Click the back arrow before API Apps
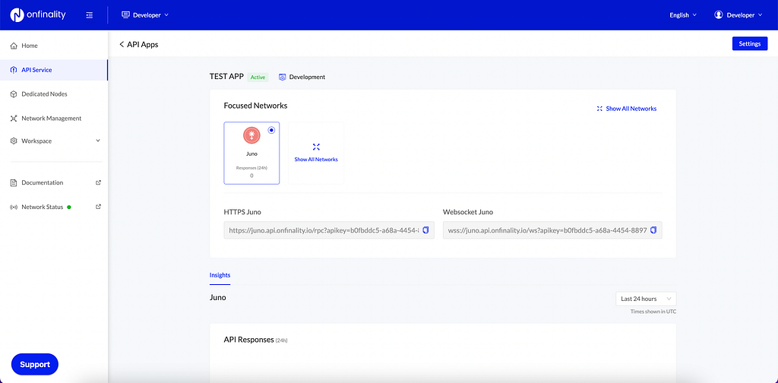The height and width of the screenshot is (383, 778). click(122, 45)
